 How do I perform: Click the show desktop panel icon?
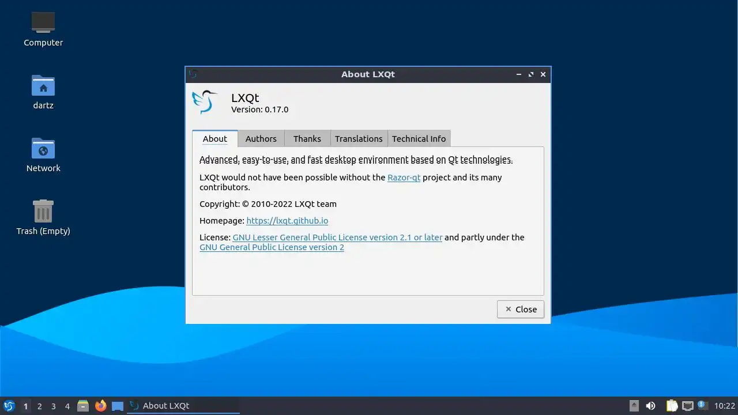click(118, 406)
